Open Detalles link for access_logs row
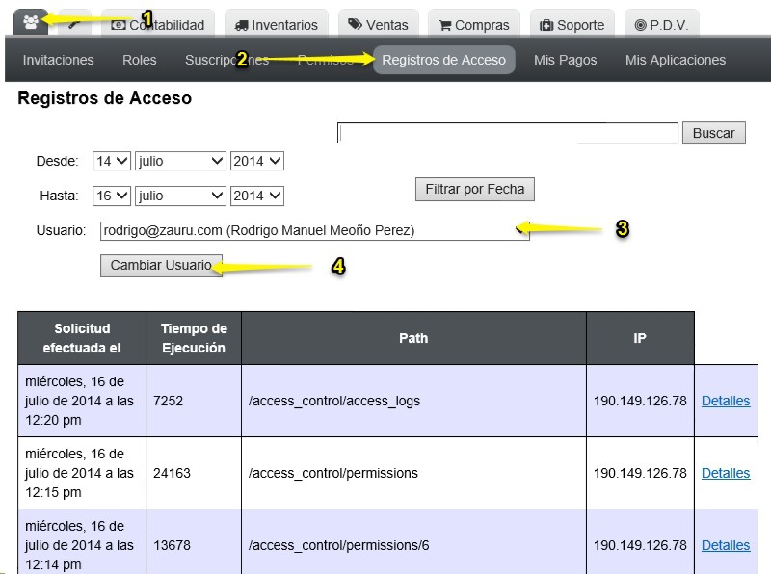The height and width of the screenshot is (574, 771). [x=726, y=401]
